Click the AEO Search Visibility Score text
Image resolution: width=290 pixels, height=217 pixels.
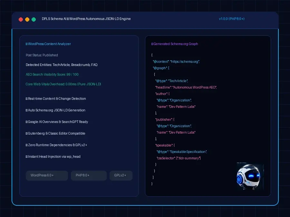point(52,74)
